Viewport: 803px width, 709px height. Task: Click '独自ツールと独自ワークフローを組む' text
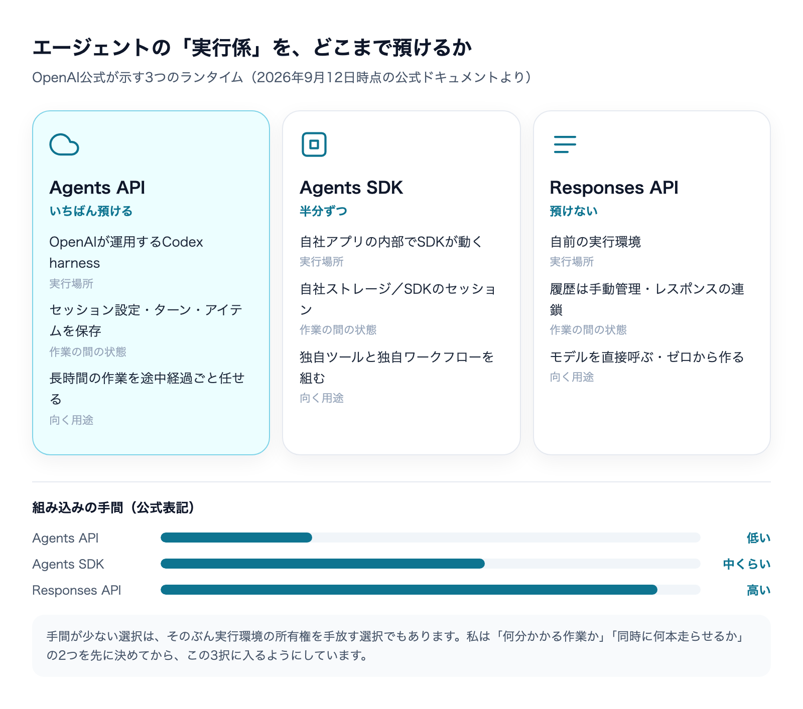click(x=397, y=368)
